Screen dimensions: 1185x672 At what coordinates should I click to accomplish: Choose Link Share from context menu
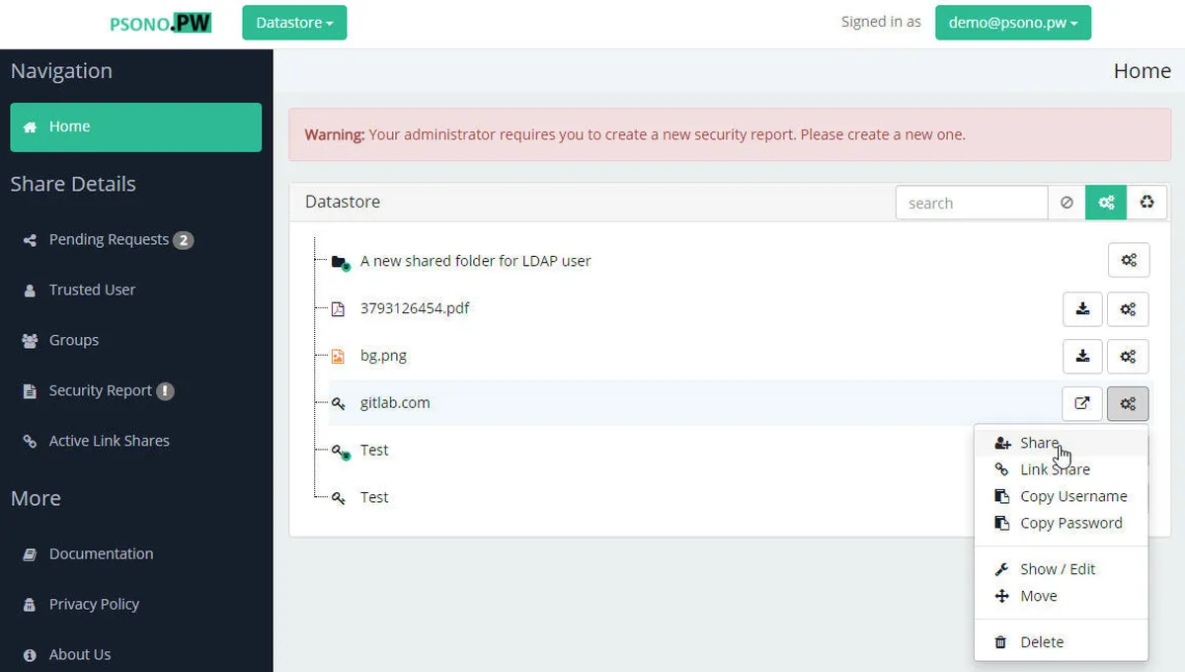1061,469
